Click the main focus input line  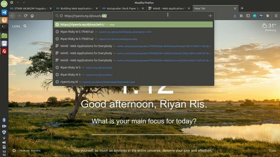(144, 131)
